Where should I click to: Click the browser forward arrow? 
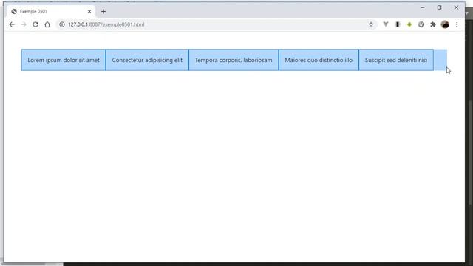[x=24, y=24]
